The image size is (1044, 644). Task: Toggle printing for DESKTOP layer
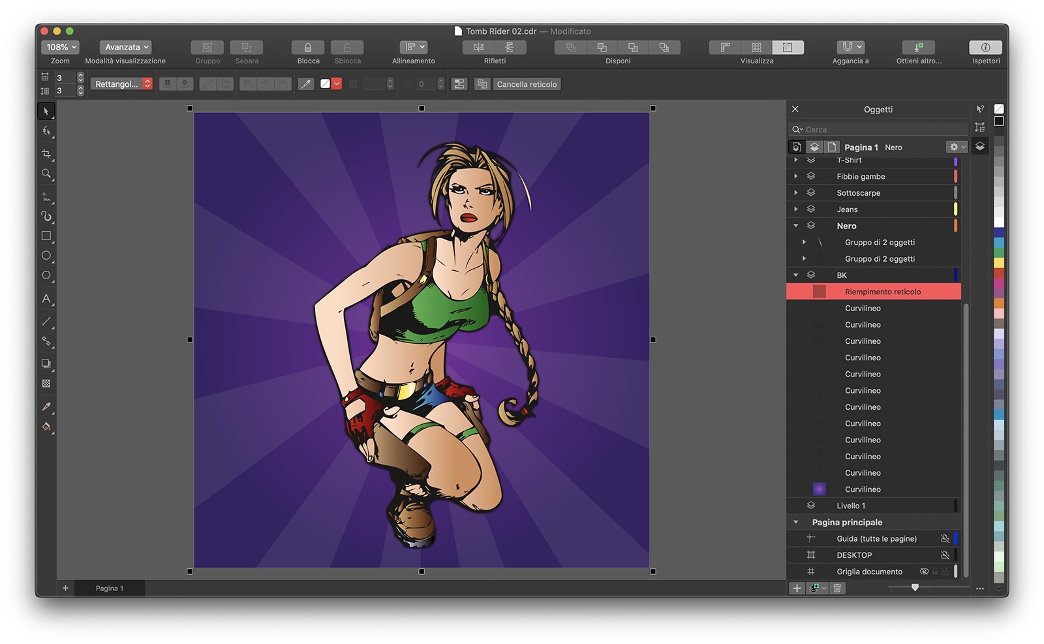[x=944, y=555]
